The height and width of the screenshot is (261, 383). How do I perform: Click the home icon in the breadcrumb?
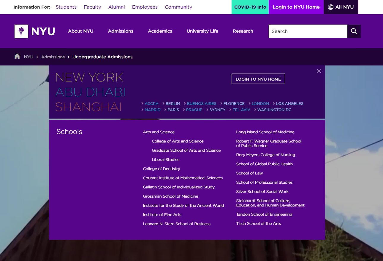coord(17,56)
